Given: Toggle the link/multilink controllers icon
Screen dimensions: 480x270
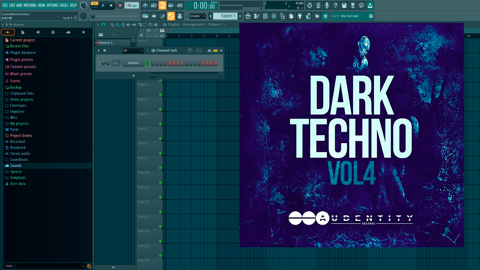Looking at the screenshot, I should (171, 16).
